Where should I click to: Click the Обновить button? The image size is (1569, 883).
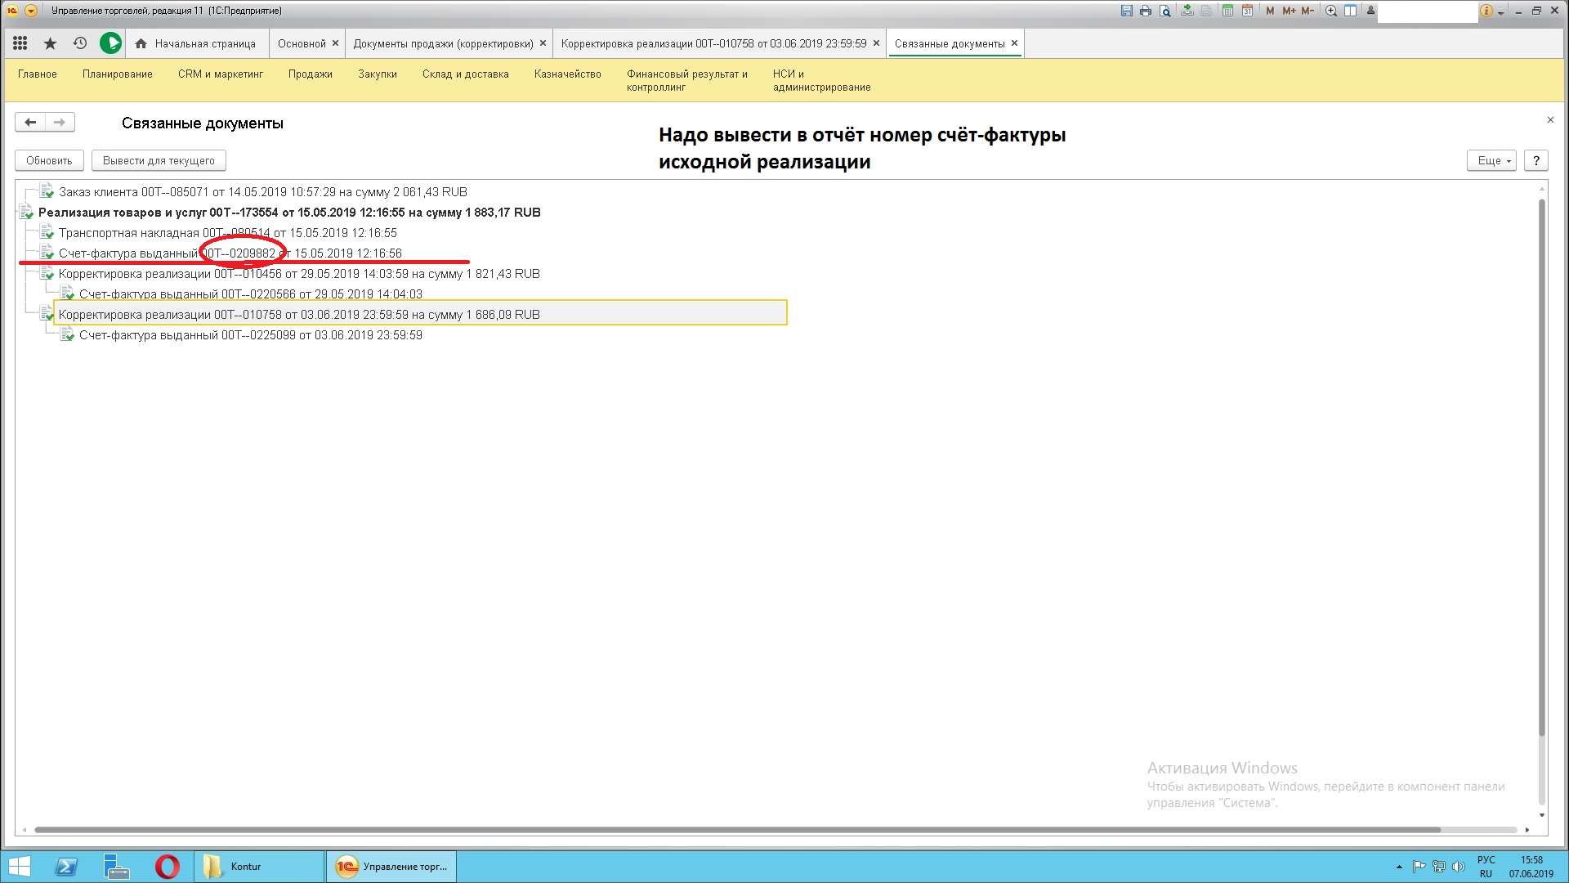click(49, 160)
